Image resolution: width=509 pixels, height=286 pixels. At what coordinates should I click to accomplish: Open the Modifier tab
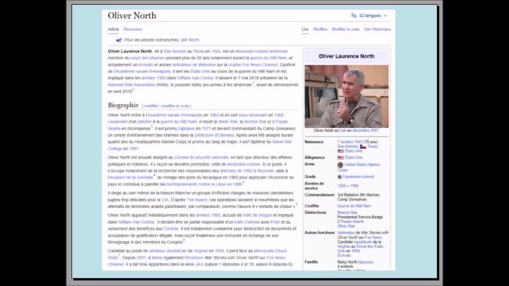pos(320,29)
